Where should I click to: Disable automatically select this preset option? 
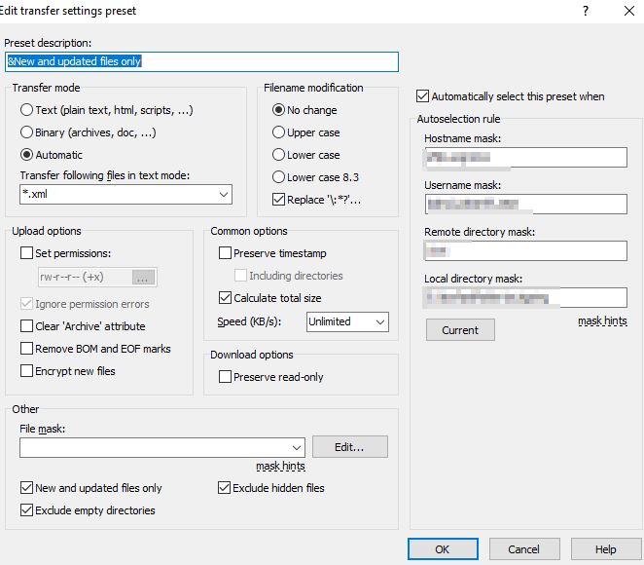(x=422, y=96)
